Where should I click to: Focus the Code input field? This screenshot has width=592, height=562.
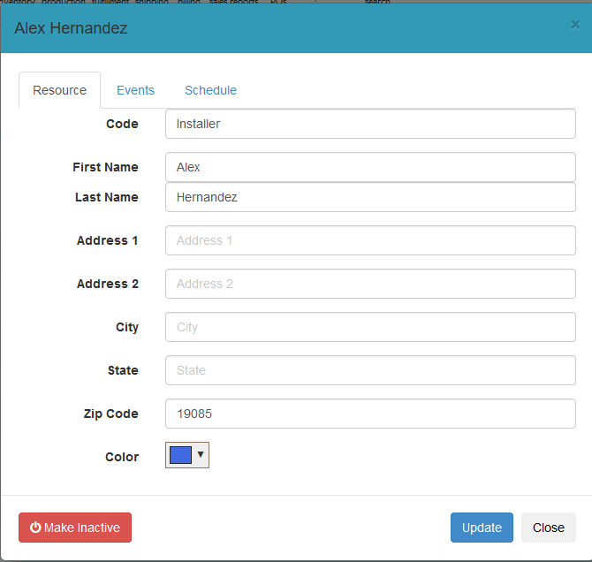[x=370, y=124]
